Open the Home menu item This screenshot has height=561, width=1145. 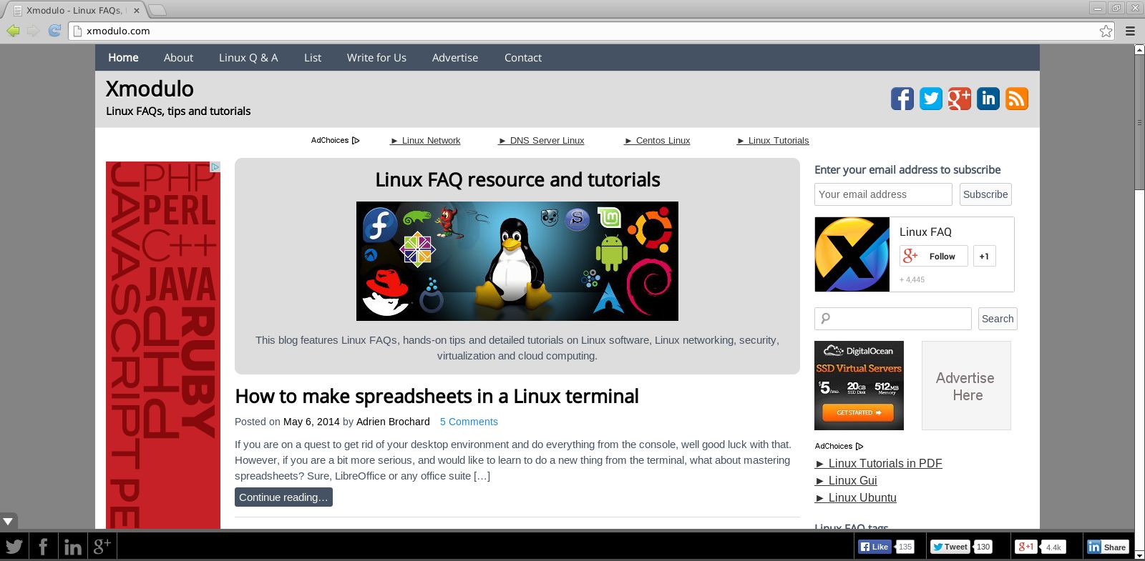click(123, 58)
